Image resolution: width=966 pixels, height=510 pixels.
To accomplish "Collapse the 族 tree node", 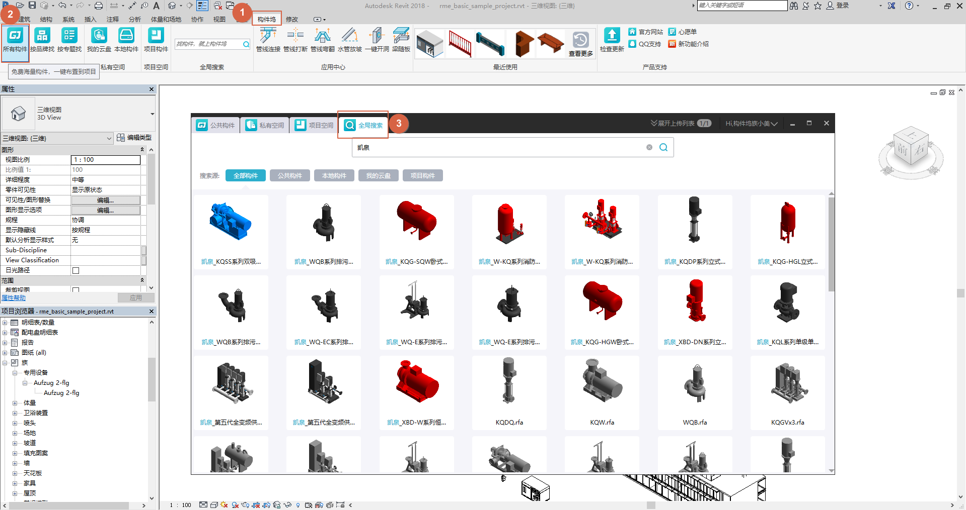I will pyautogui.click(x=5, y=363).
